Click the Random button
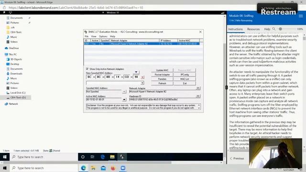 coord(162,79)
